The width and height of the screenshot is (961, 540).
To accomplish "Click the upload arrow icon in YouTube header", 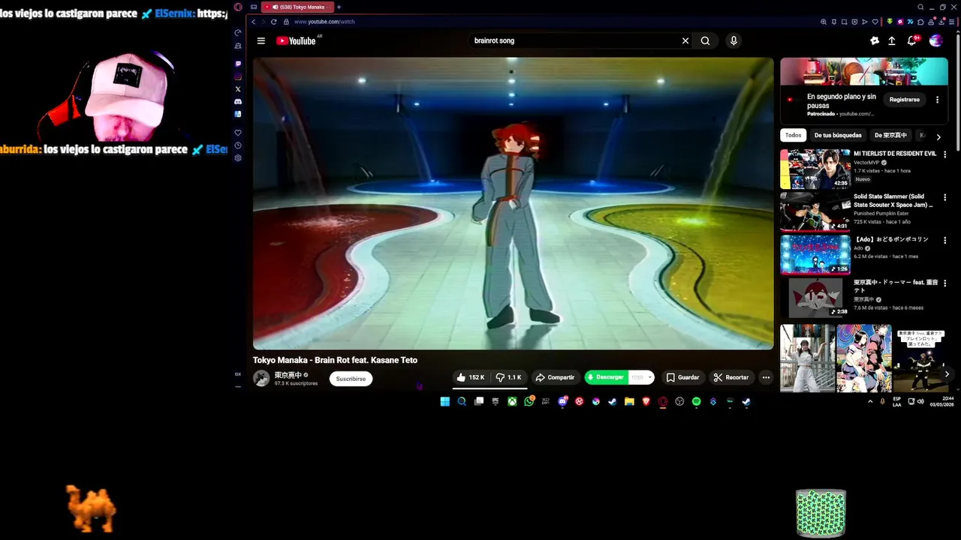I will 892,40.
